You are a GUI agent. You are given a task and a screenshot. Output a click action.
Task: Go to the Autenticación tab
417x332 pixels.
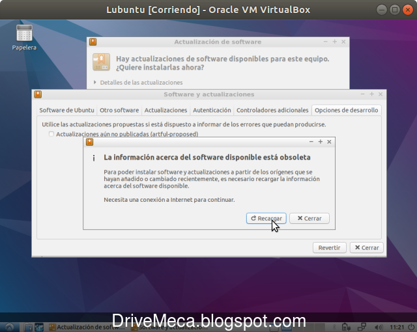point(212,110)
